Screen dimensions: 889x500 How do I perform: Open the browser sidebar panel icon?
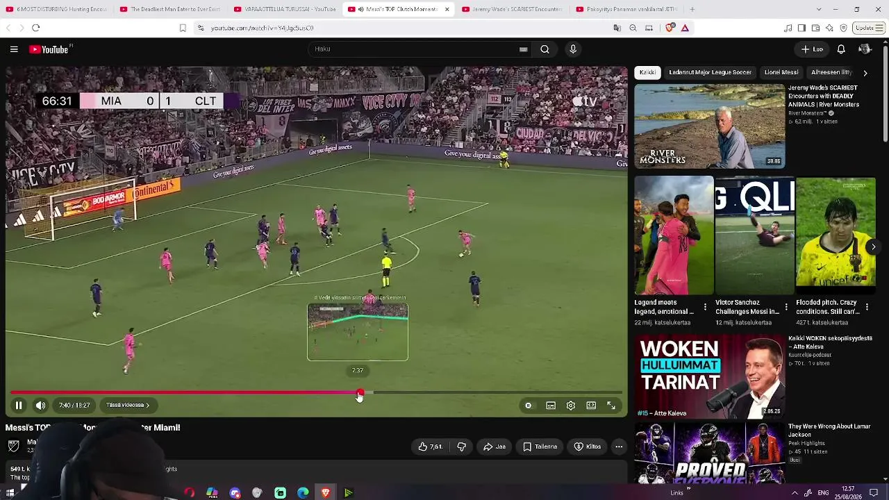click(801, 28)
